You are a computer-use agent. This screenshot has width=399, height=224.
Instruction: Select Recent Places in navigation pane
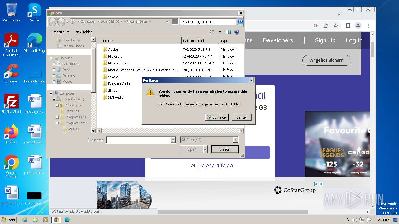tap(73, 46)
